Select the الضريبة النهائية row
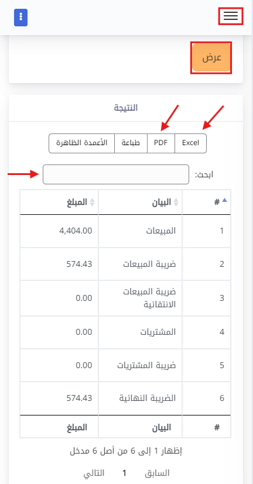Viewport: 253px width, 484px height. [x=125, y=398]
